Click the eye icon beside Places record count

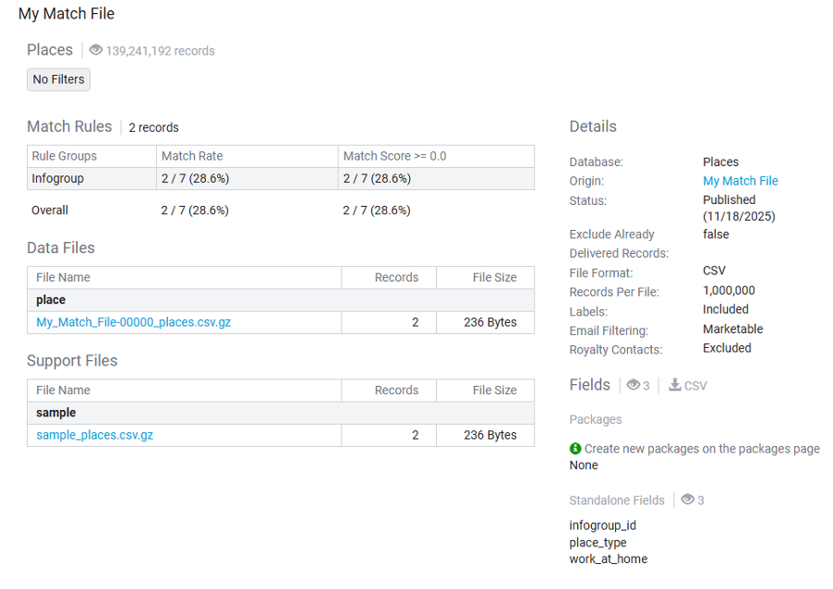[95, 51]
